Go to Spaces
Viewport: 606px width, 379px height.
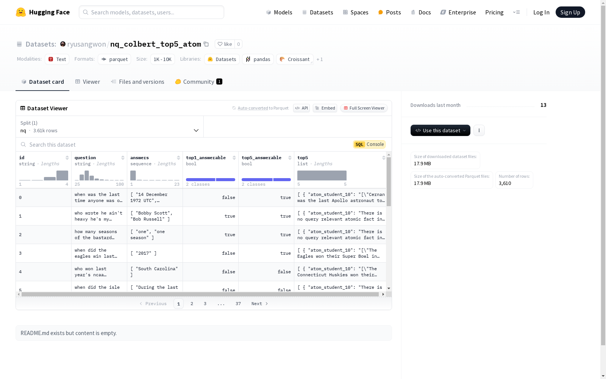(x=356, y=12)
